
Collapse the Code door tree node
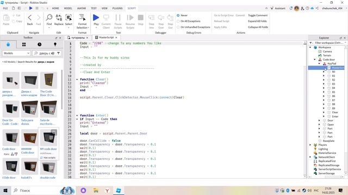pos(315,60)
